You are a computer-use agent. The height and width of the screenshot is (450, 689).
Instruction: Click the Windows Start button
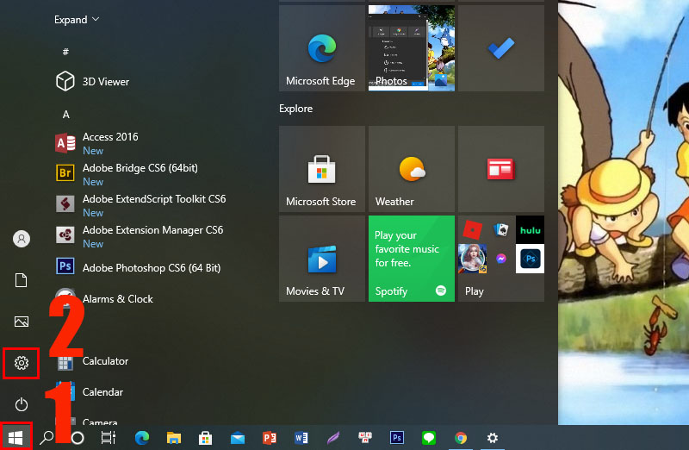16,437
